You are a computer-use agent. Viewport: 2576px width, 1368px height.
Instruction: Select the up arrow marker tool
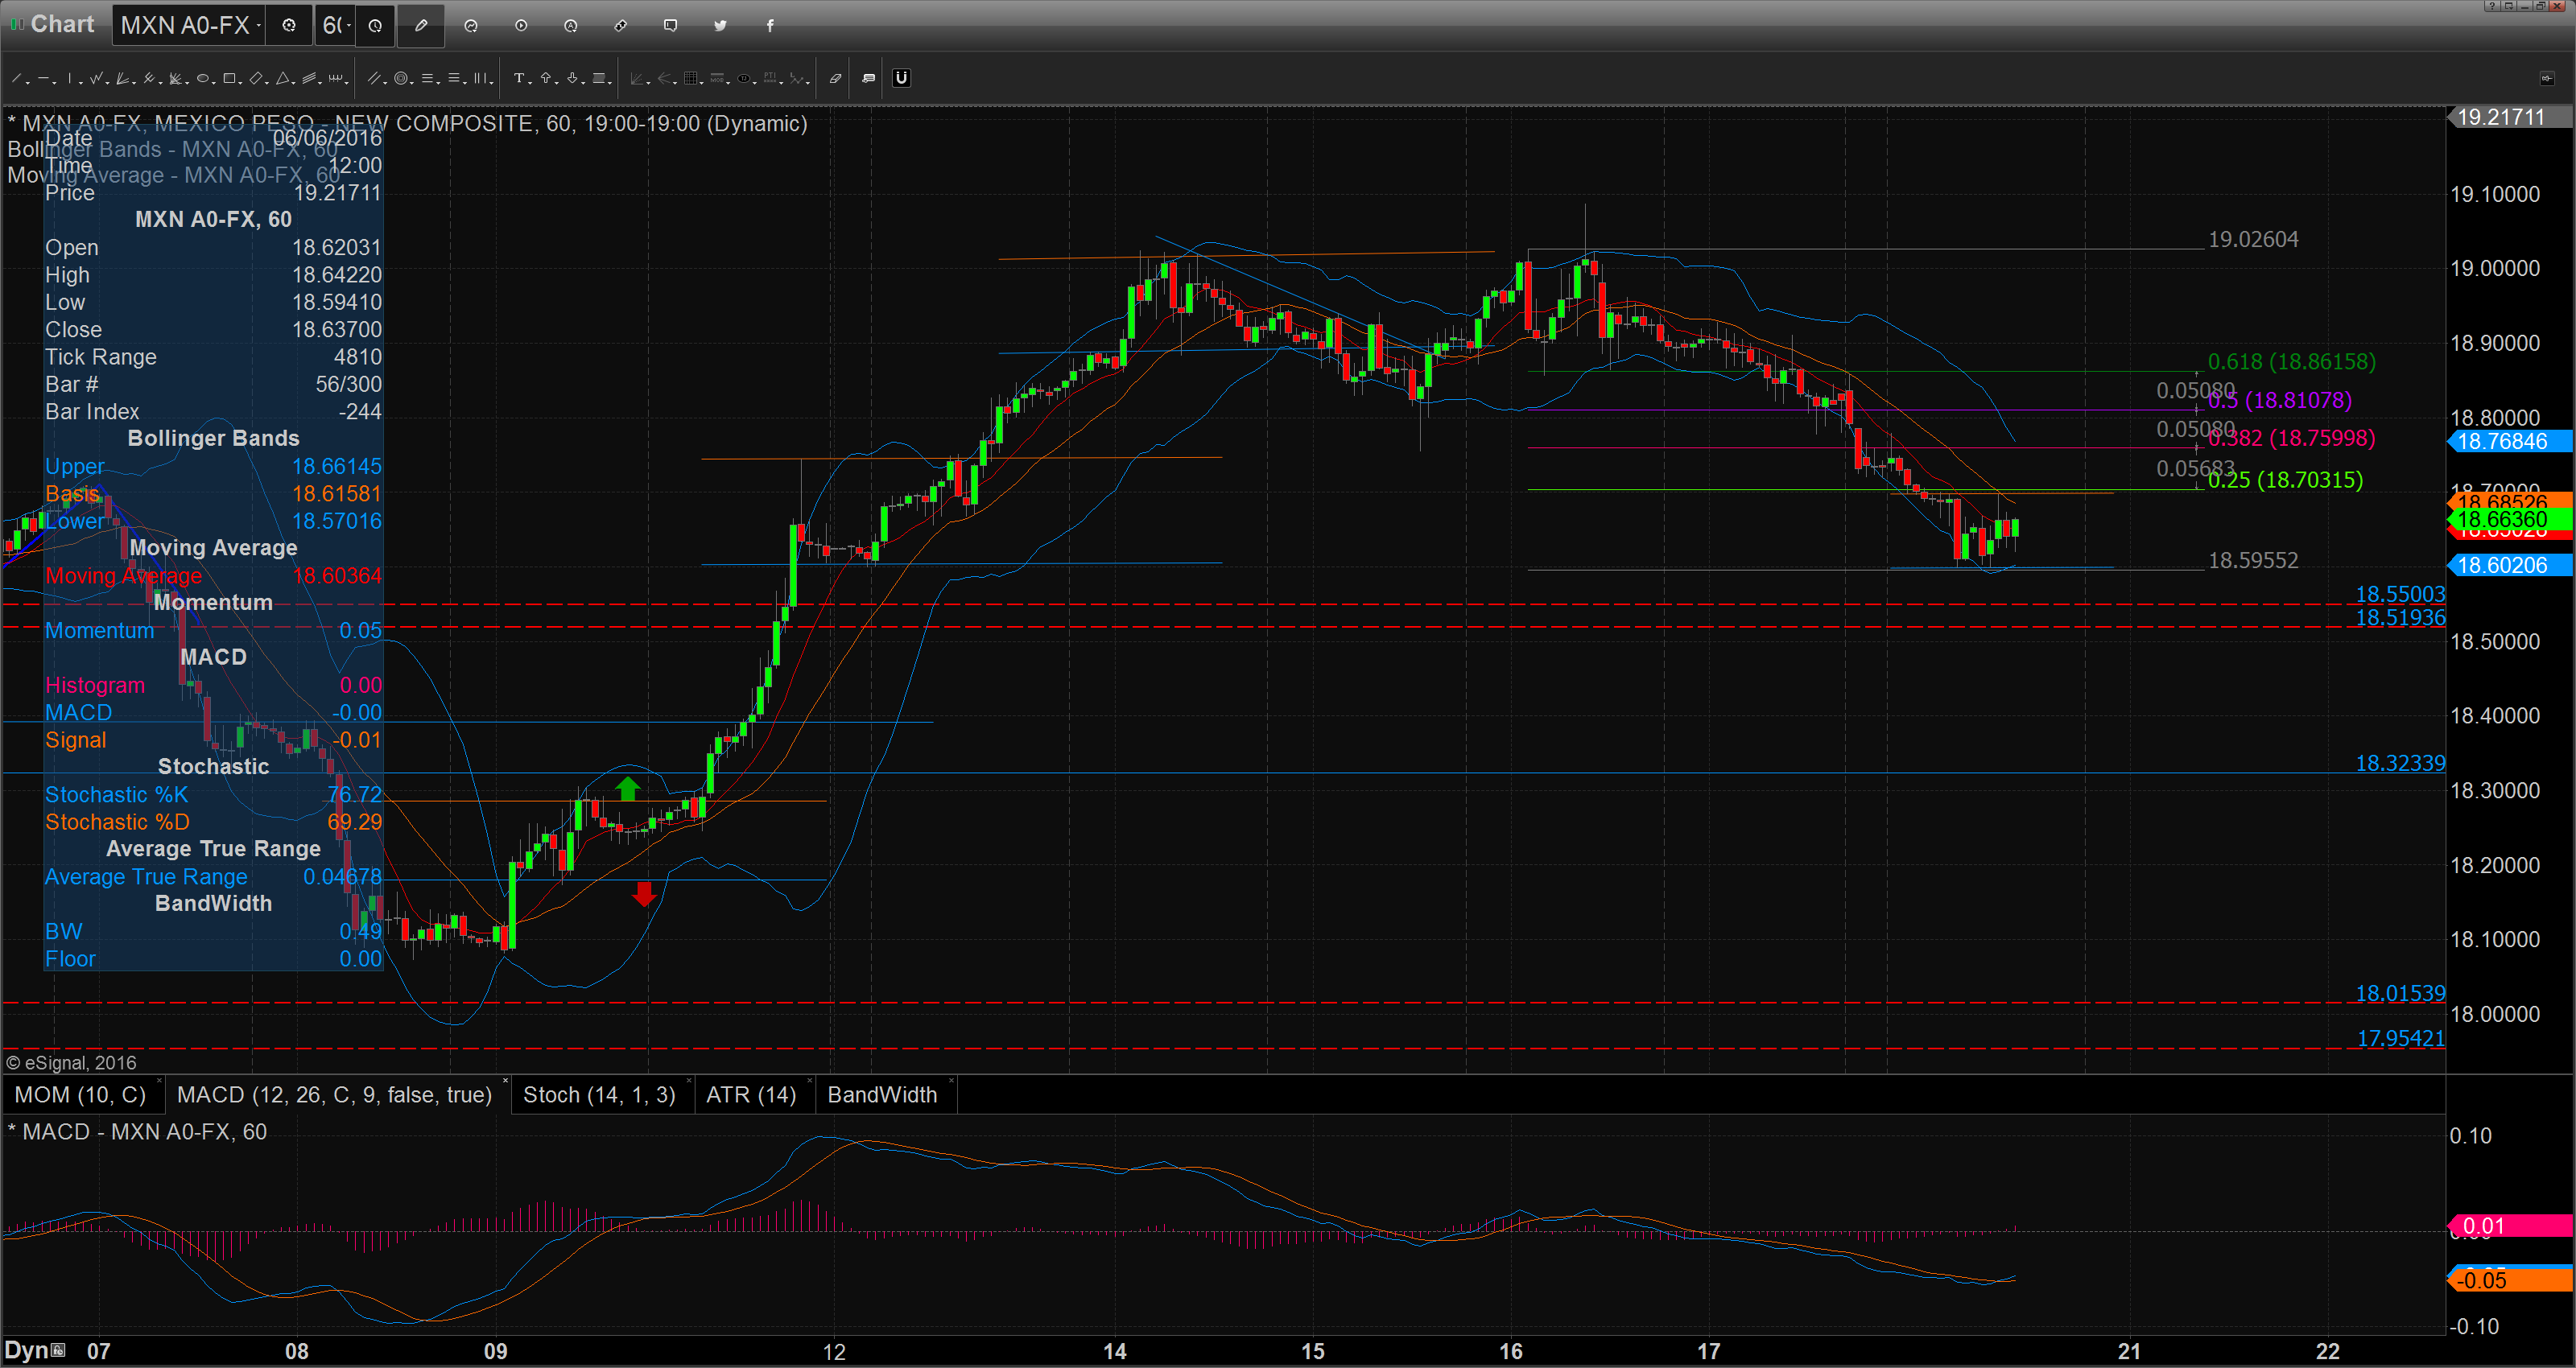[545, 78]
